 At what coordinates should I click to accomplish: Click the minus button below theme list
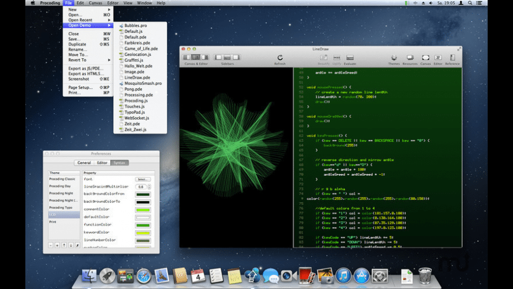[51, 245]
